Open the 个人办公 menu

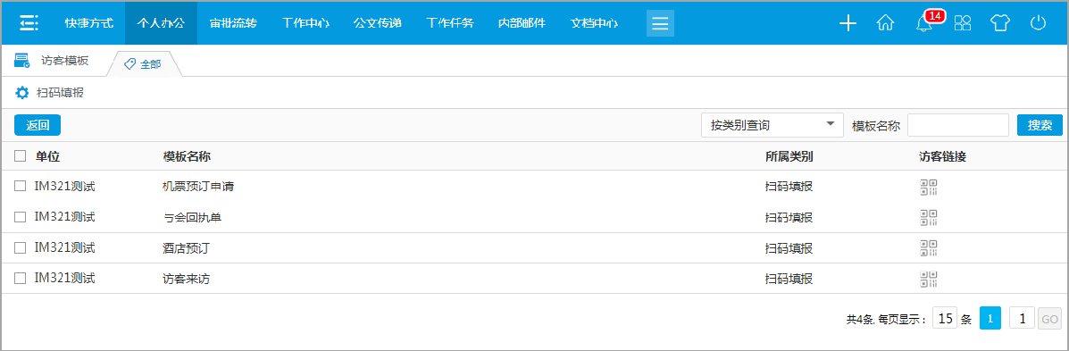click(161, 23)
